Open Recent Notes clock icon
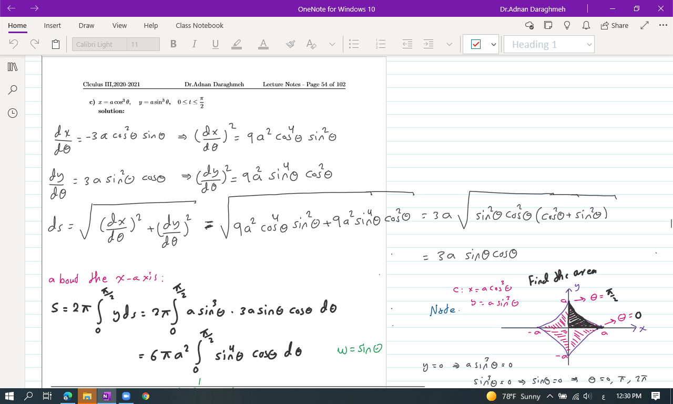Image resolution: width=673 pixels, height=404 pixels. (x=13, y=113)
